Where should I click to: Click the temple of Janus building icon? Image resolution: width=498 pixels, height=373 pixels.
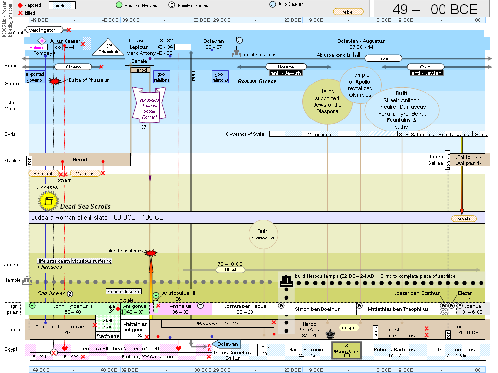pyautogui.click(x=236, y=53)
